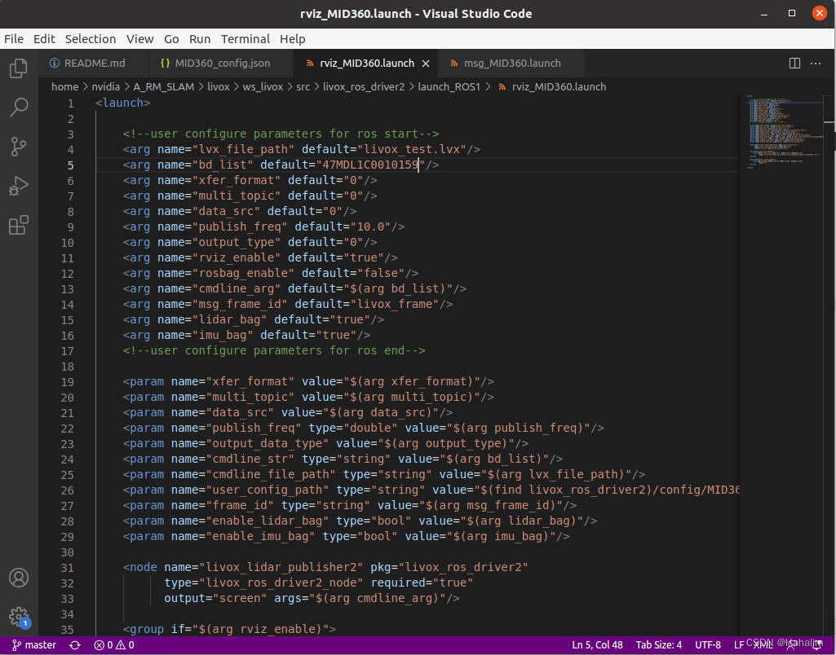Switch to the README.md tab
This screenshot has width=836, height=655.
click(93, 64)
